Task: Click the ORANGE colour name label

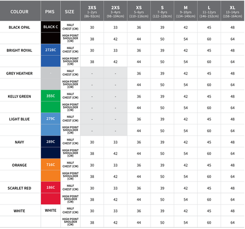Action: (20, 165)
